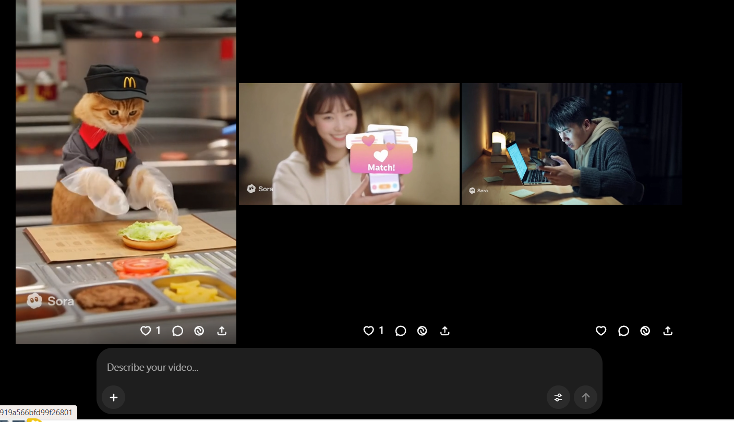Add media using the plus button

coord(113,397)
